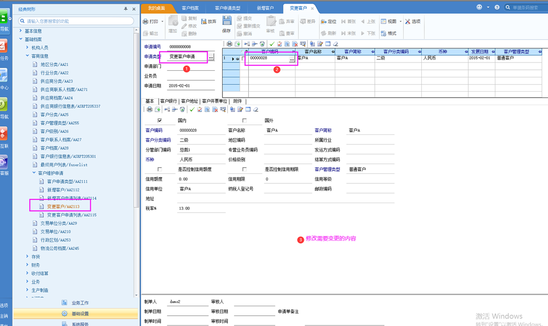Click the 审核 (Audit) clipboard icon
Viewport: 548px width, 326px height.
coord(271,21)
